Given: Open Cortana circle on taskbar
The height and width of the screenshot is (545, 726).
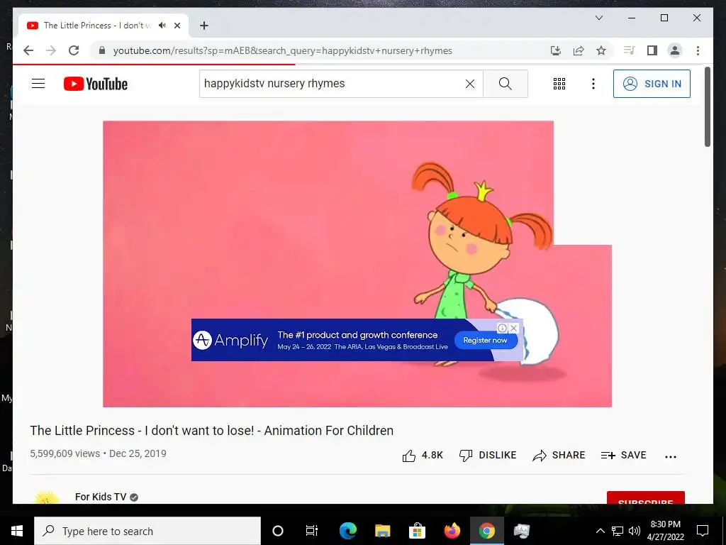Looking at the screenshot, I should point(277,531).
